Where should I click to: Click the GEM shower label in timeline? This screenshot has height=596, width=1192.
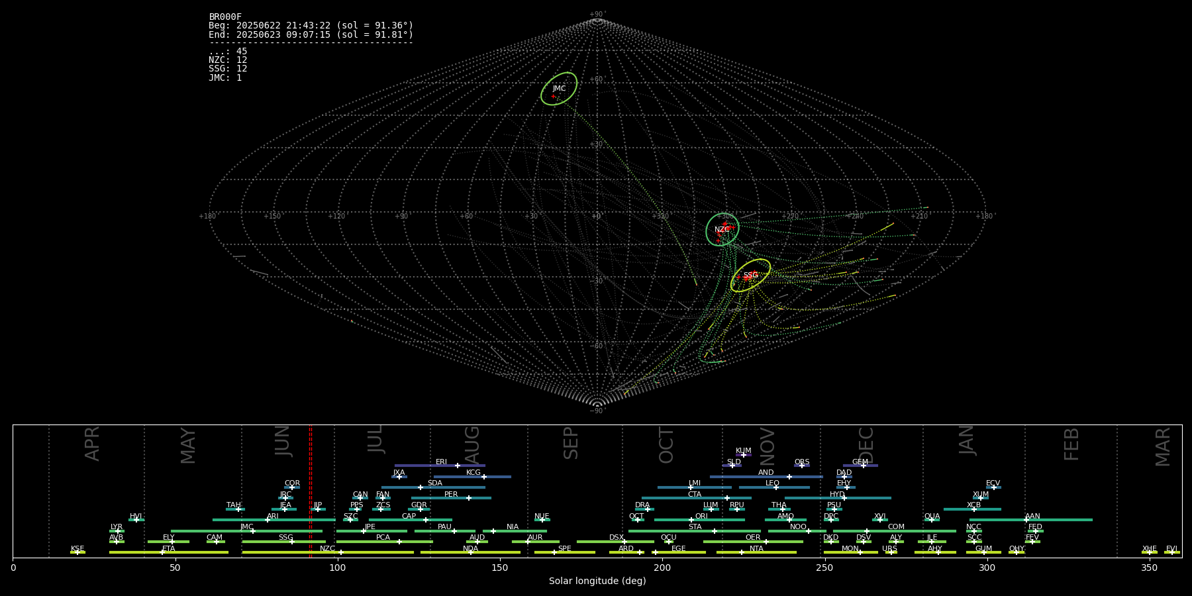(x=860, y=462)
